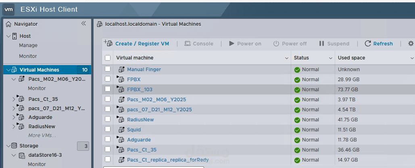Sort by the Used space column header
Screen dimensions: 415x168
pos(351,58)
